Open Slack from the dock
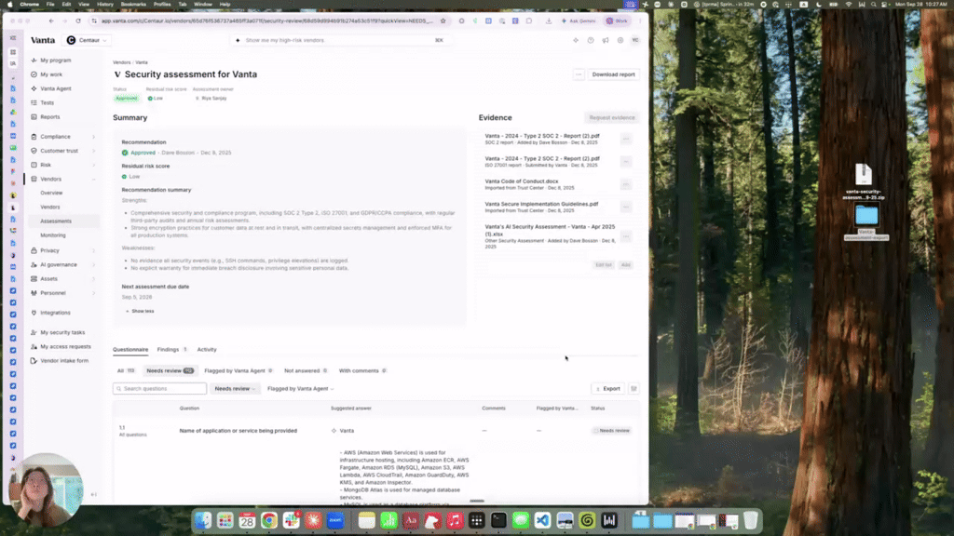This screenshot has height=536, width=954. click(x=292, y=520)
